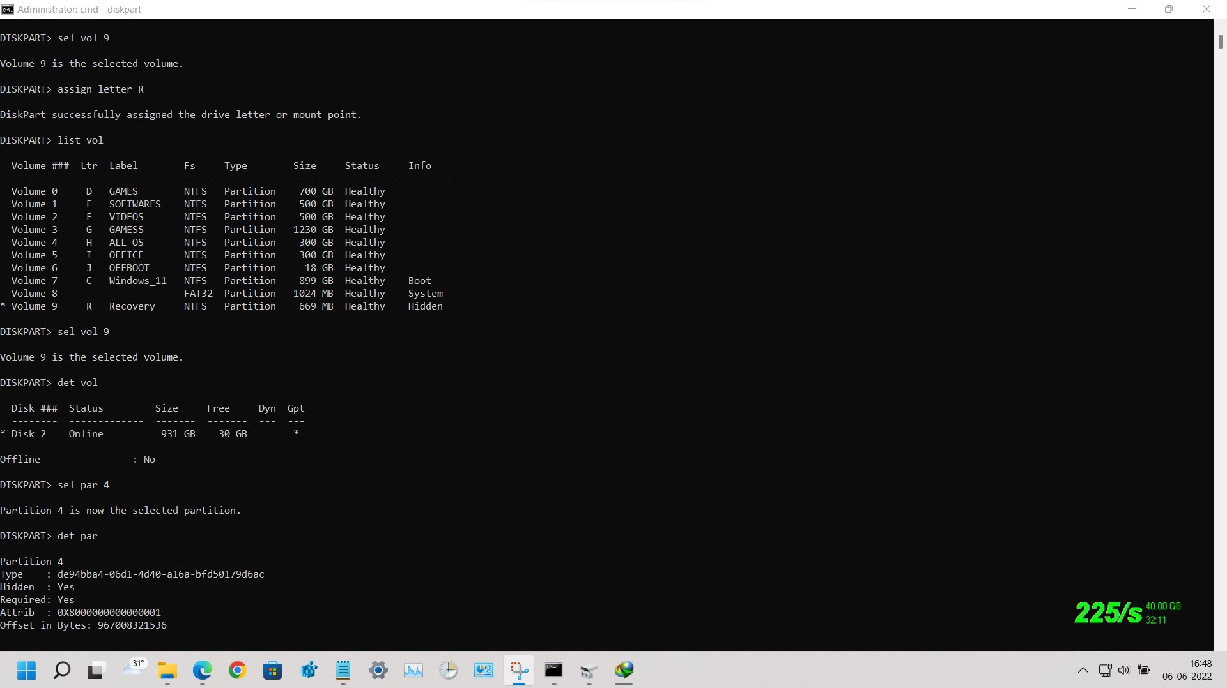This screenshot has height=688, width=1227.
Task: Open the Control Panel taskbar icon
Action: 484,670
